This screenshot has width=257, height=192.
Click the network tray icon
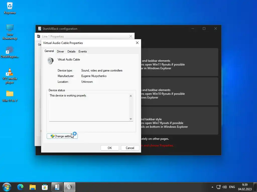point(219,187)
